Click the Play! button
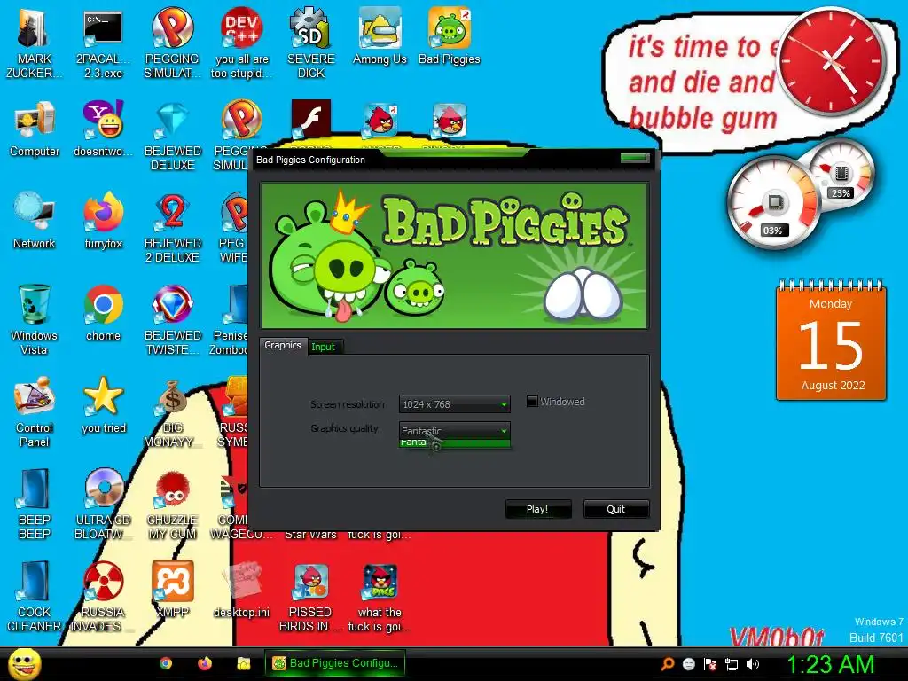This screenshot has width=908, height=681. point(537,509)
